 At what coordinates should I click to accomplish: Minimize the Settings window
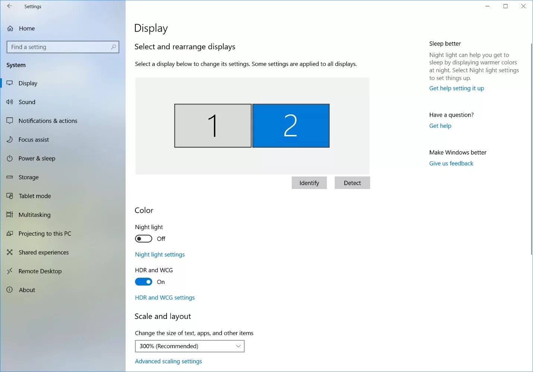click(x=487, y=6)
